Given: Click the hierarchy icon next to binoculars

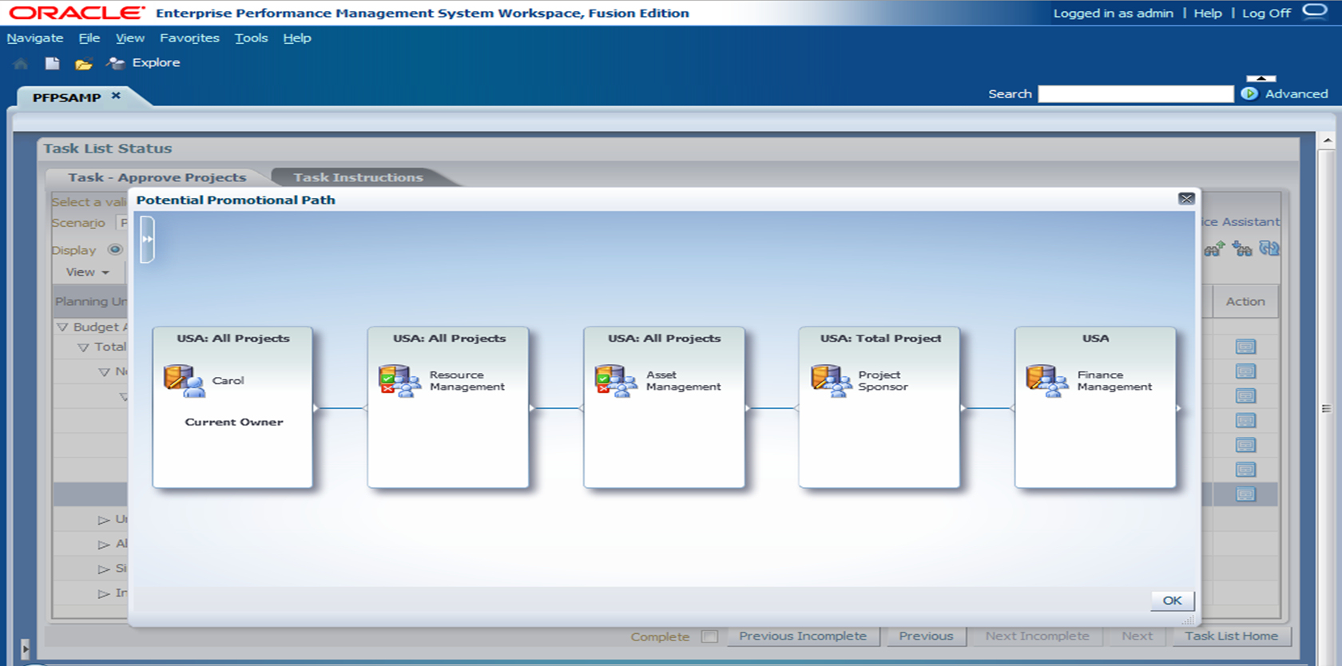Looking at the screenshot, I should click(x=1242, y=249).
